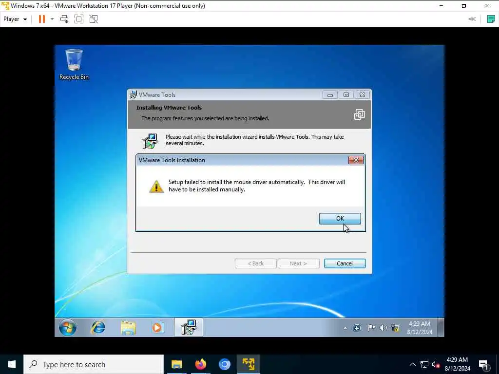499x374 pixels.
Task: Click the host 'Type here to search' box
Action: 94,364
